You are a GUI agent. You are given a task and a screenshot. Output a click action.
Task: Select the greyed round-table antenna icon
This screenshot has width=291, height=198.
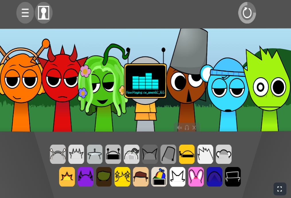coord(95,154)
